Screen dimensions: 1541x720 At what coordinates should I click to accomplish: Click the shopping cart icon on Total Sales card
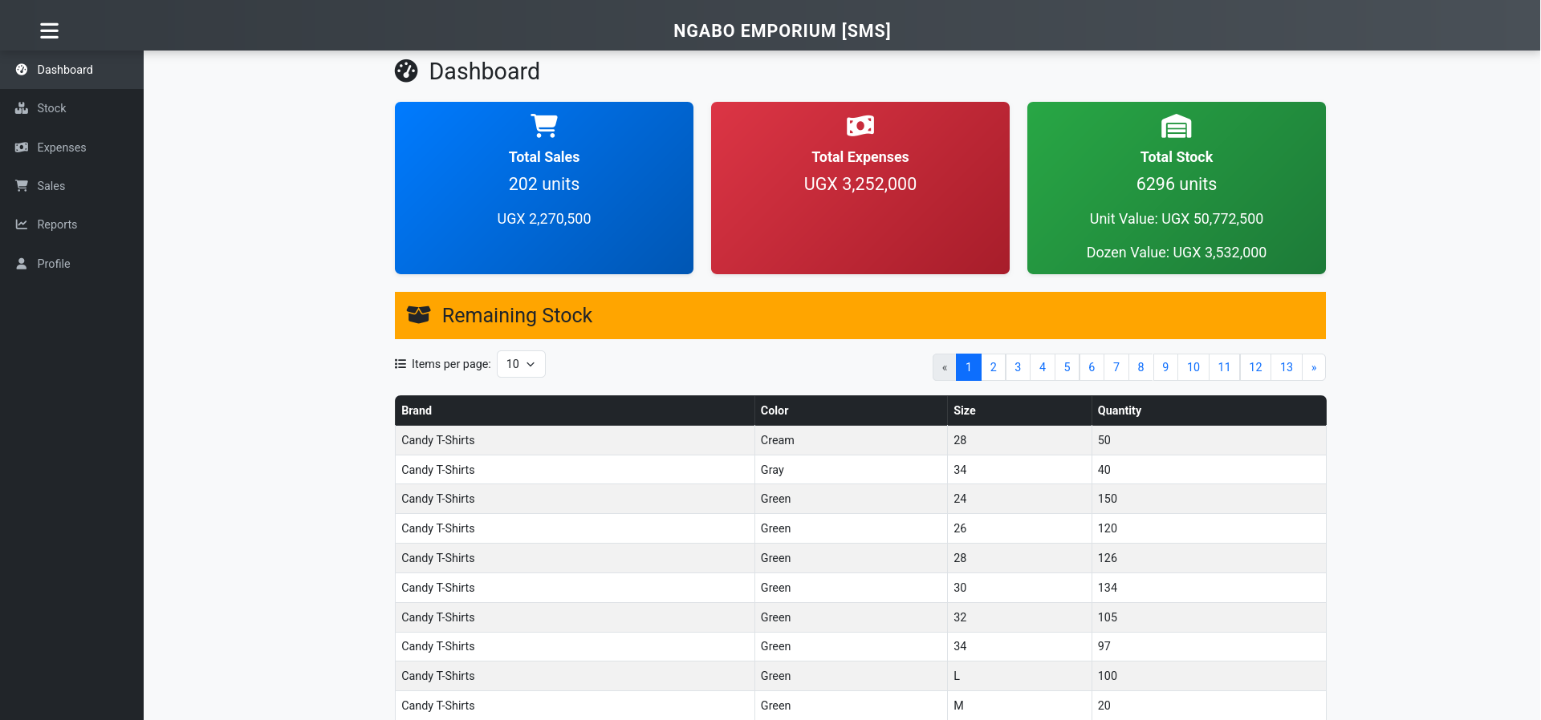pos(544,126)
